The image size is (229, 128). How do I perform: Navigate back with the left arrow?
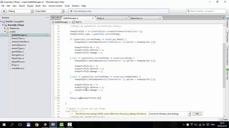coord(53,18)
